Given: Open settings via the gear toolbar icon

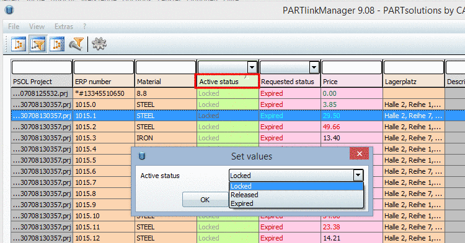Looking at the screenshot, I should click(99, 44).
